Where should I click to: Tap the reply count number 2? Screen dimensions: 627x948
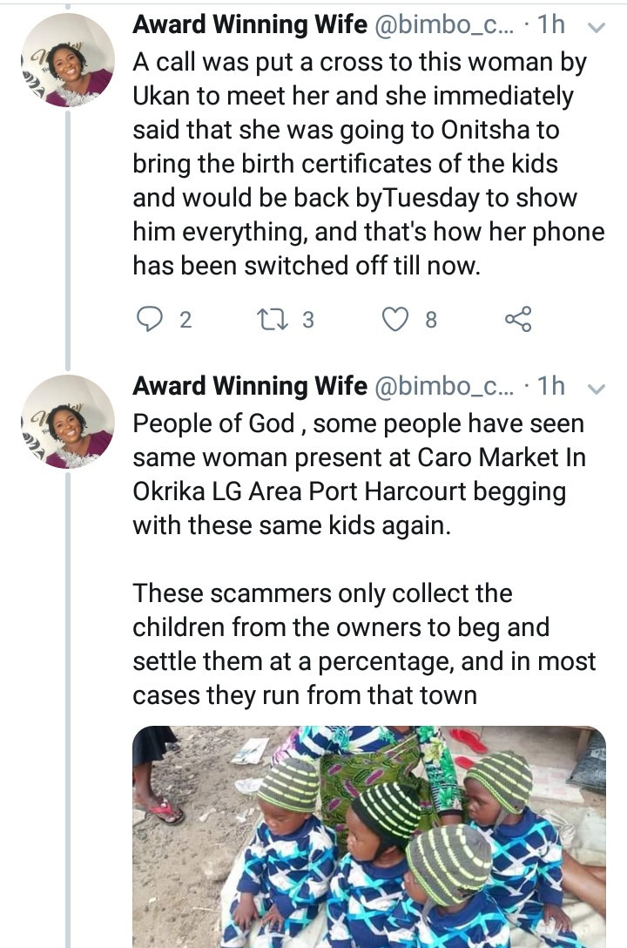[x=185, y=321]
